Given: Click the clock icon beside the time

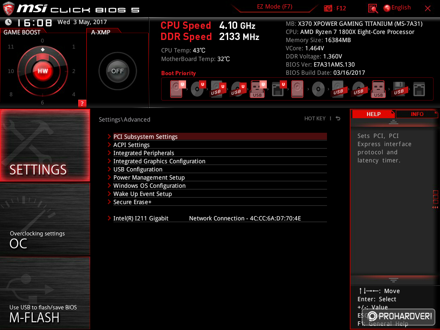Looking at the screenshot, I should pyautogui.click(x=9, y=22).
